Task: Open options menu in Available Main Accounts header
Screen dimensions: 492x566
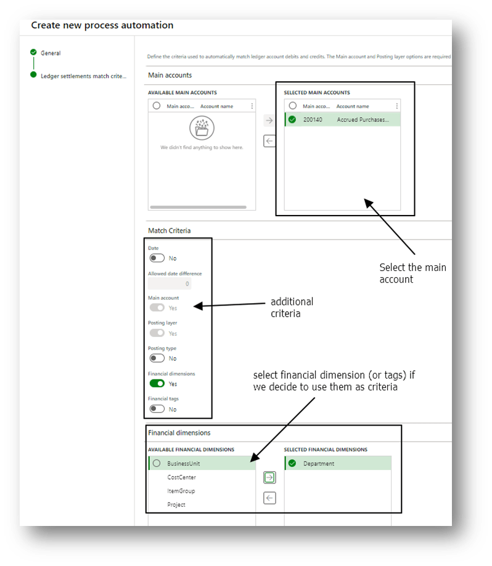Action: click(252, 106)
